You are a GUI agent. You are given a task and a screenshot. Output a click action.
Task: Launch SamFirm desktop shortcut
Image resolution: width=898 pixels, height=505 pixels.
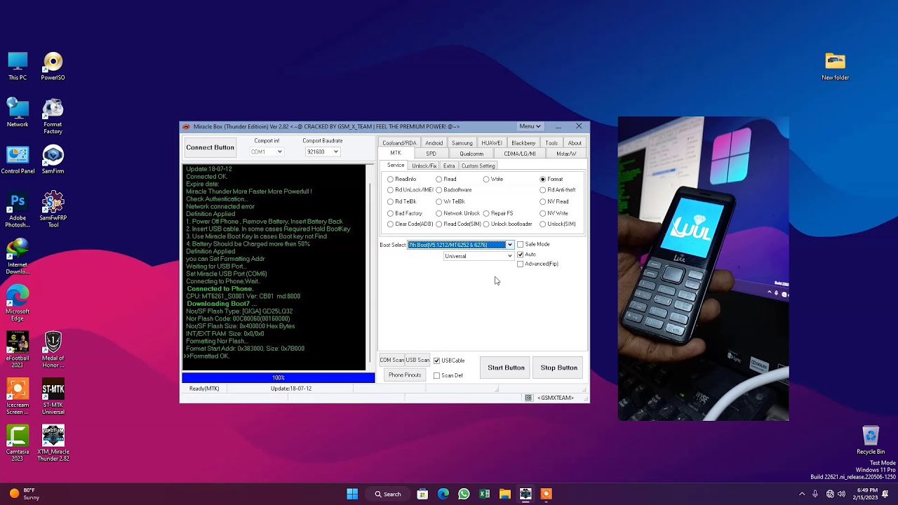pos(53,160)
